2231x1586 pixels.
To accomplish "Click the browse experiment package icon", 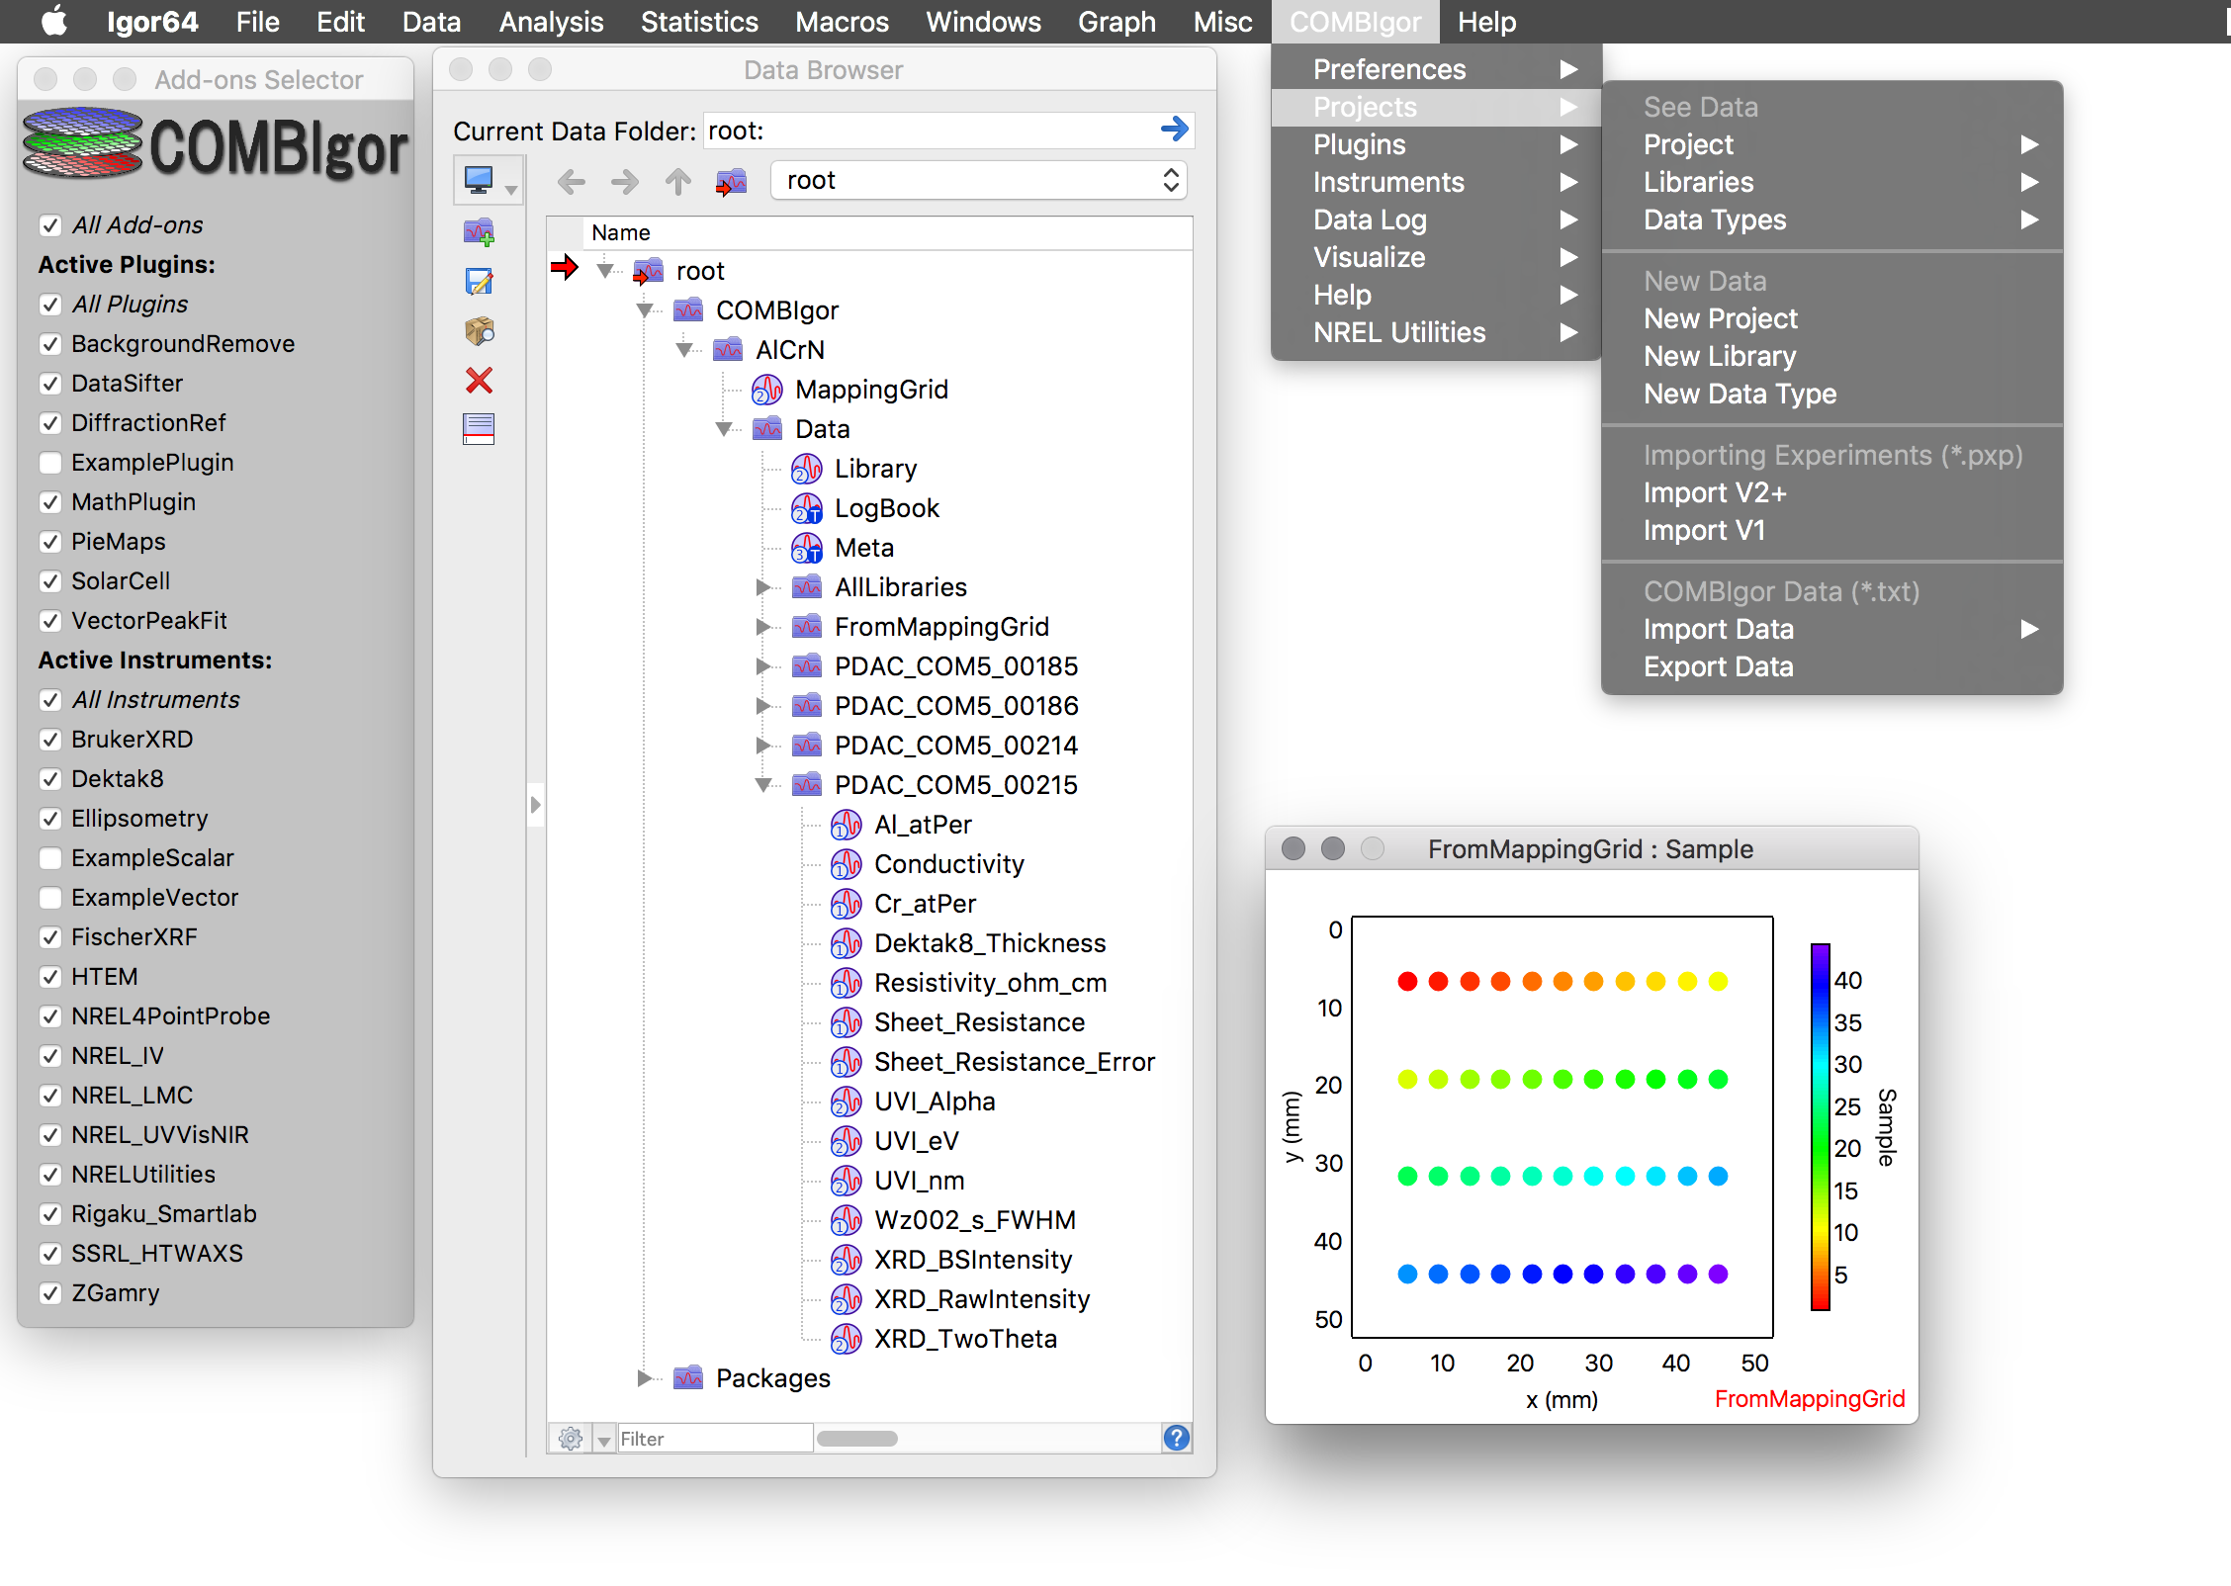I will tap(479, 331).
